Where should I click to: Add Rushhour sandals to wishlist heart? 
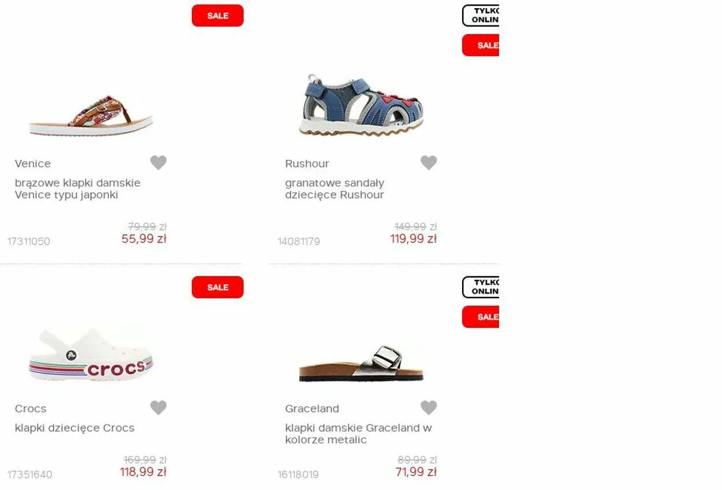pos(429,163)
